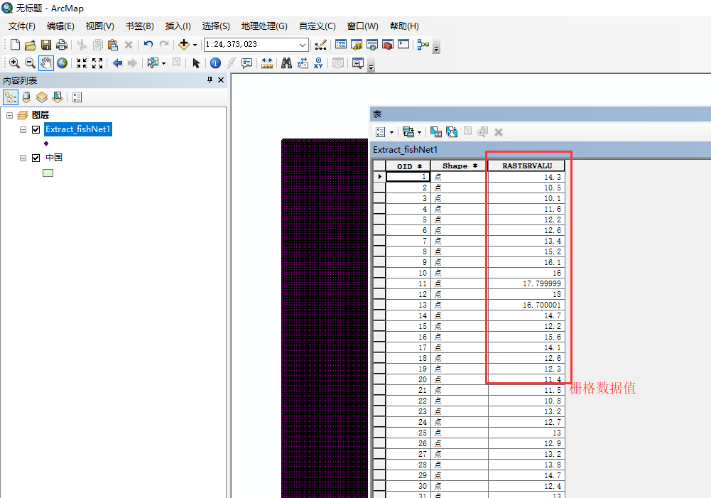Collapse the 中国 layer legend
The width and height of the screenshot is (711, 498).
point(23,158)
